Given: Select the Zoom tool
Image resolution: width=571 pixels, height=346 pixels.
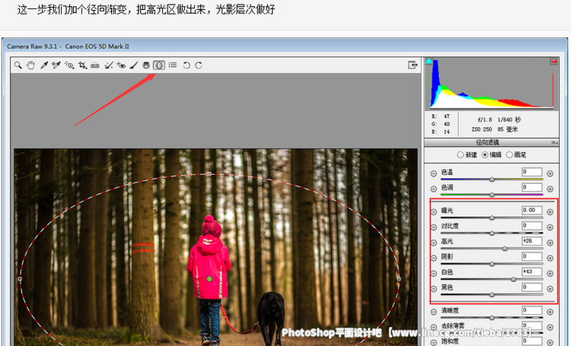Looking at the screenshot, I should (18, 65).
